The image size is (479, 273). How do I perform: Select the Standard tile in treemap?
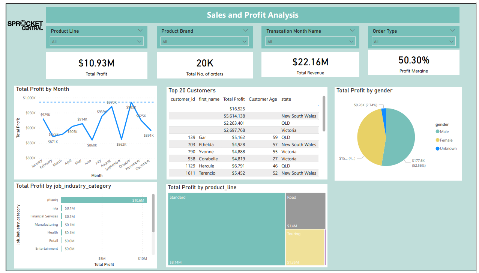click(226, 229)
